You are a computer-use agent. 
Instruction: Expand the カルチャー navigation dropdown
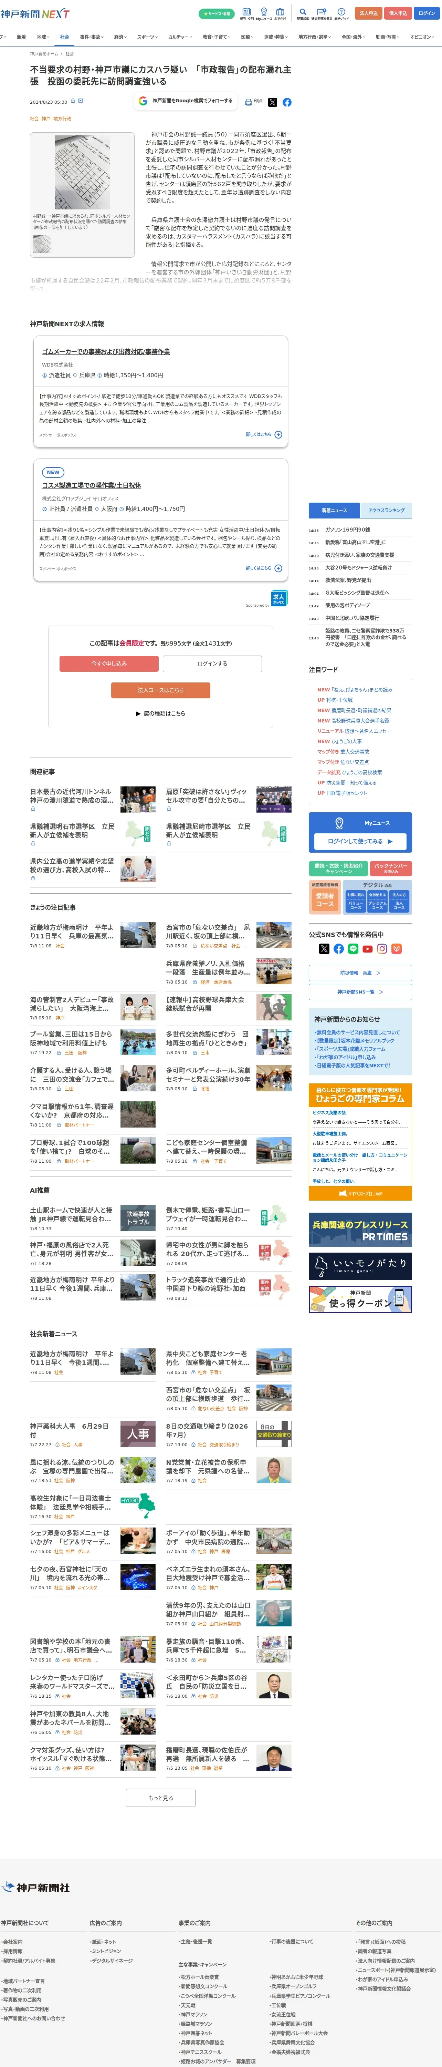click(x=180, y=37)
